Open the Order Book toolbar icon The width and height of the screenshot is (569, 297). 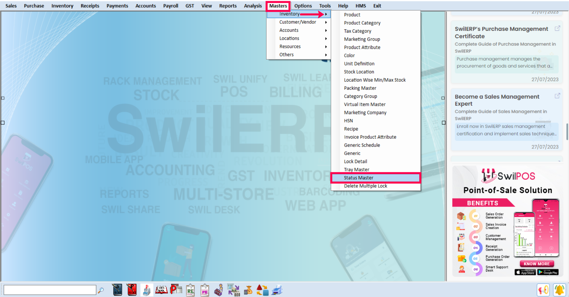coord(162,290)
